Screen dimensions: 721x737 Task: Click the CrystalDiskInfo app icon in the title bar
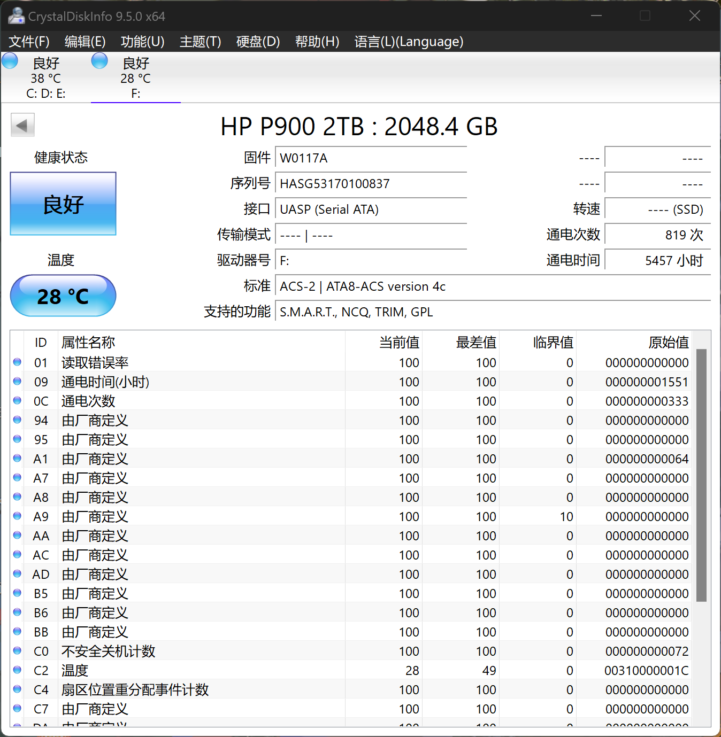point(16,15)
